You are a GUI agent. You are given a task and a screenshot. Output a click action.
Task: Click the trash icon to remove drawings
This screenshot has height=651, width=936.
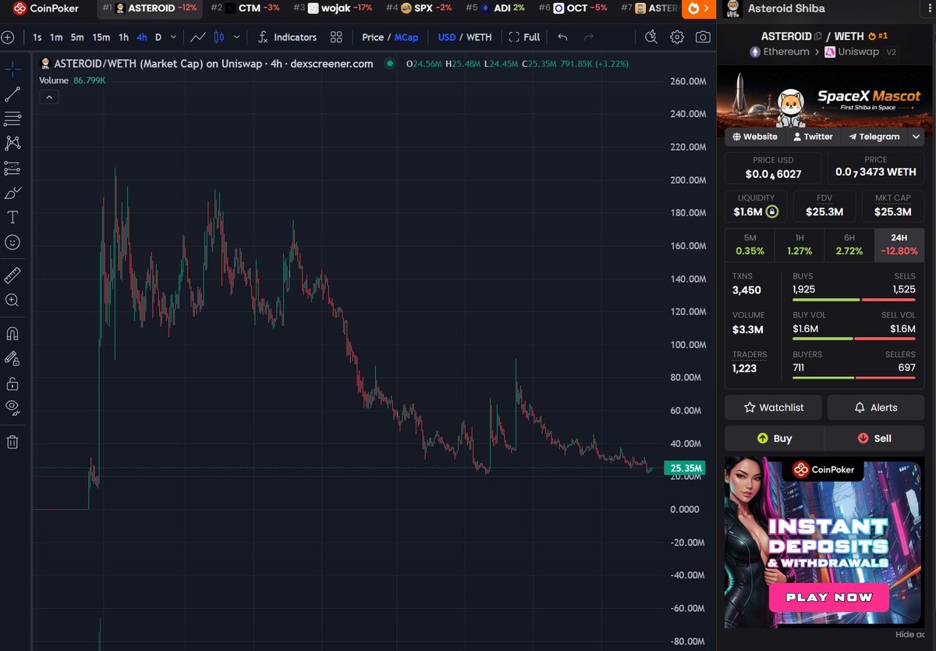click(12, 442)
